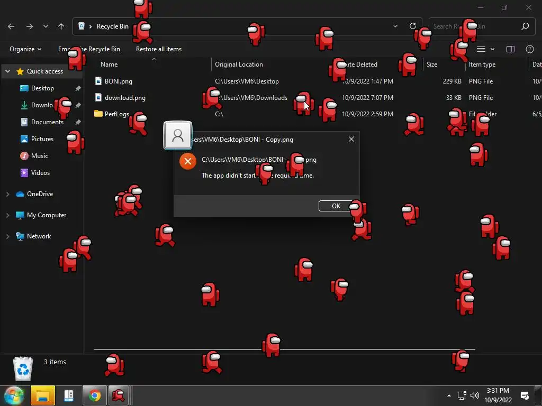Screen dimensions: 542x406
Task: Toggle the preview pane
Action: (x=511, y=49)
